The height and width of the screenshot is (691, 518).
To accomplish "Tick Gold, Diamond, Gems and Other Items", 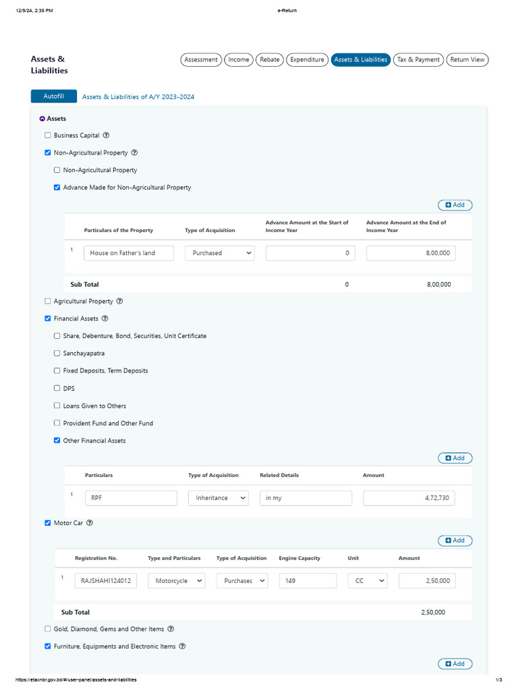I will point(48,629).
